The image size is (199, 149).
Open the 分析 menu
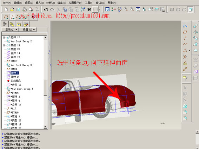(x=51, y=3)
